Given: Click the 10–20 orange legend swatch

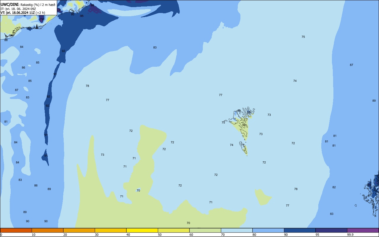Looking at the screenshot, I should [x=47, y=230].
